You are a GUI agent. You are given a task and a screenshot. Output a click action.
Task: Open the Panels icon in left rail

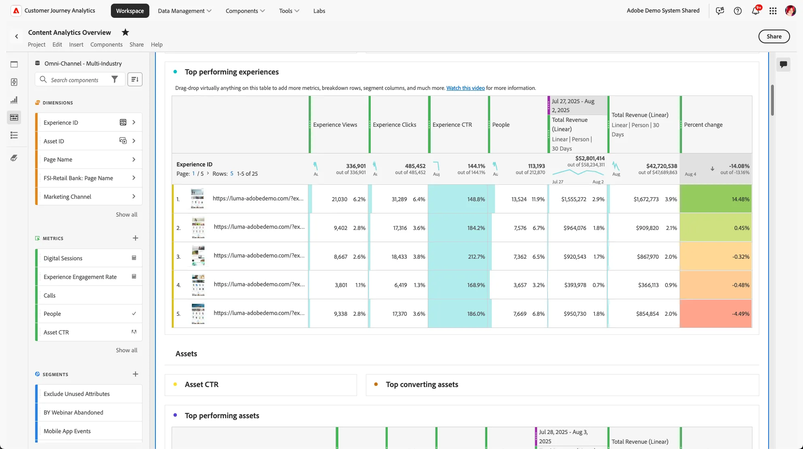[x=14, y=64]
